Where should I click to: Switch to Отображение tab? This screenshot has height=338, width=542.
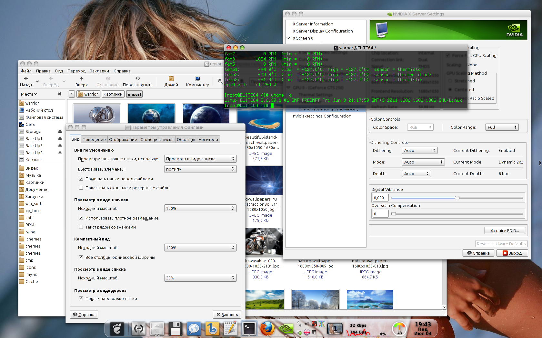click(123, 139)
